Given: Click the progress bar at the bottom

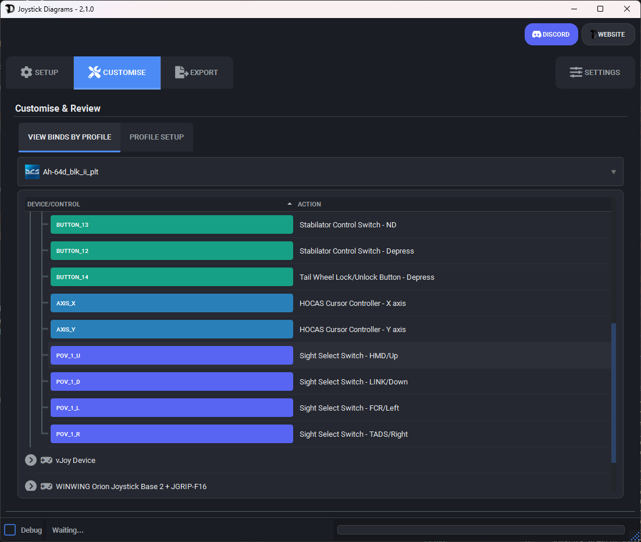Looking at the screenshot, I should (x=481, y=530).
